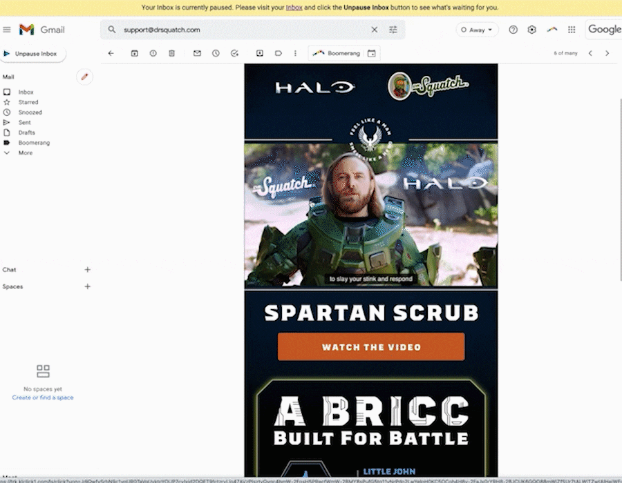Go back to the message list
This screenshot has height=483, width=622.
[x=111, y=53]
